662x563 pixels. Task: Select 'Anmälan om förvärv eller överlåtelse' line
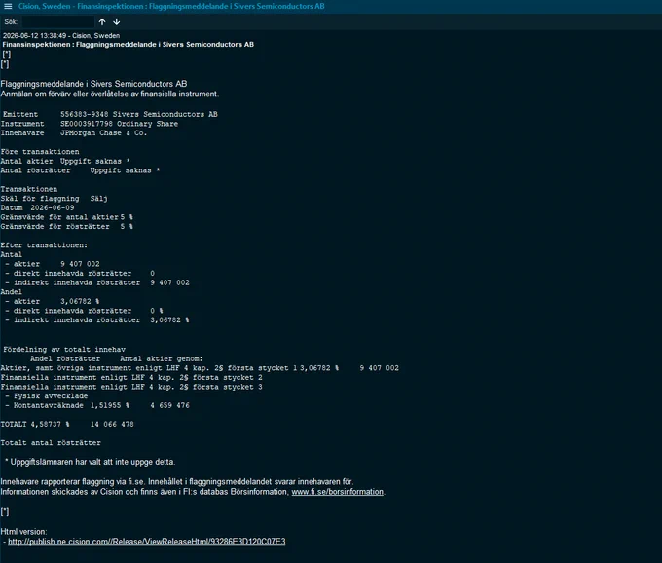(110, 94)
